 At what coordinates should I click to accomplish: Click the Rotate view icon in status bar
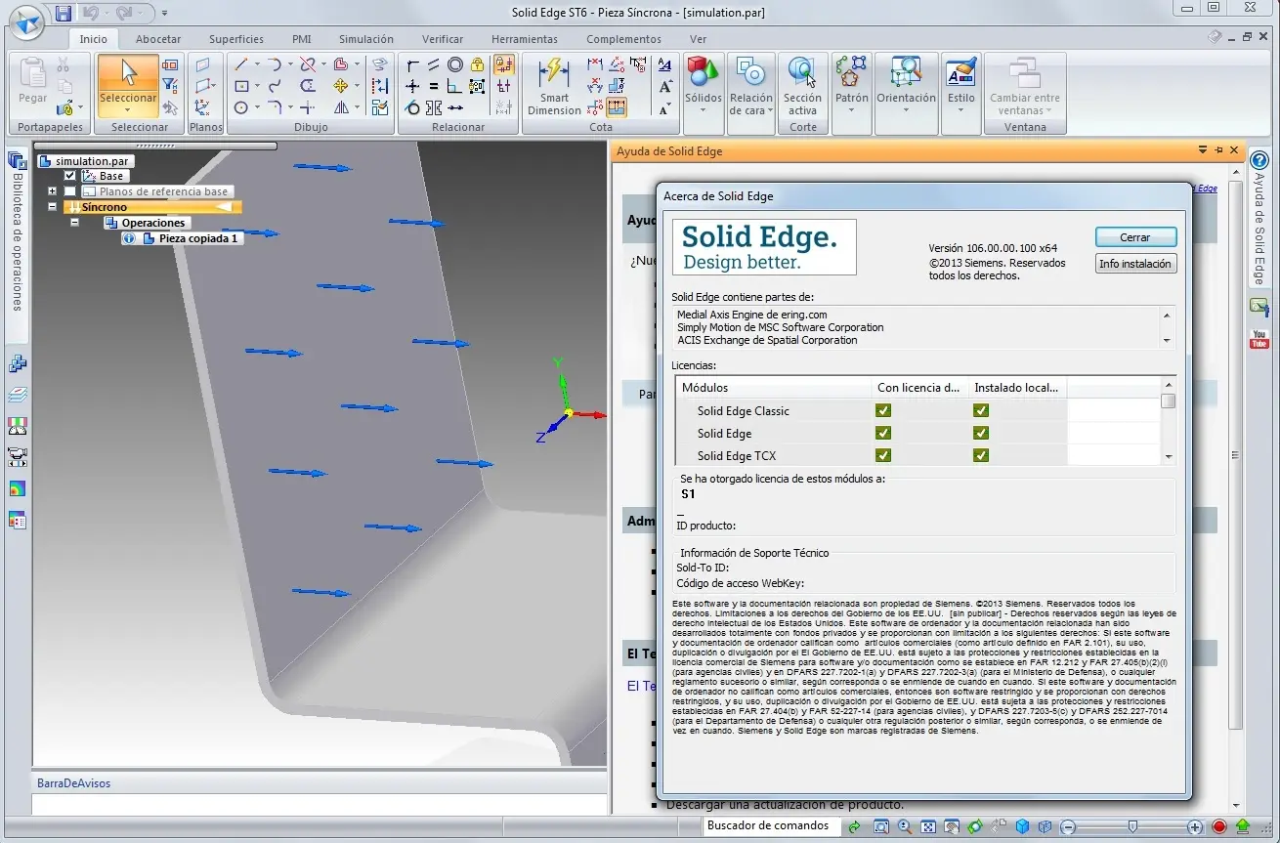tap(975, 826)
